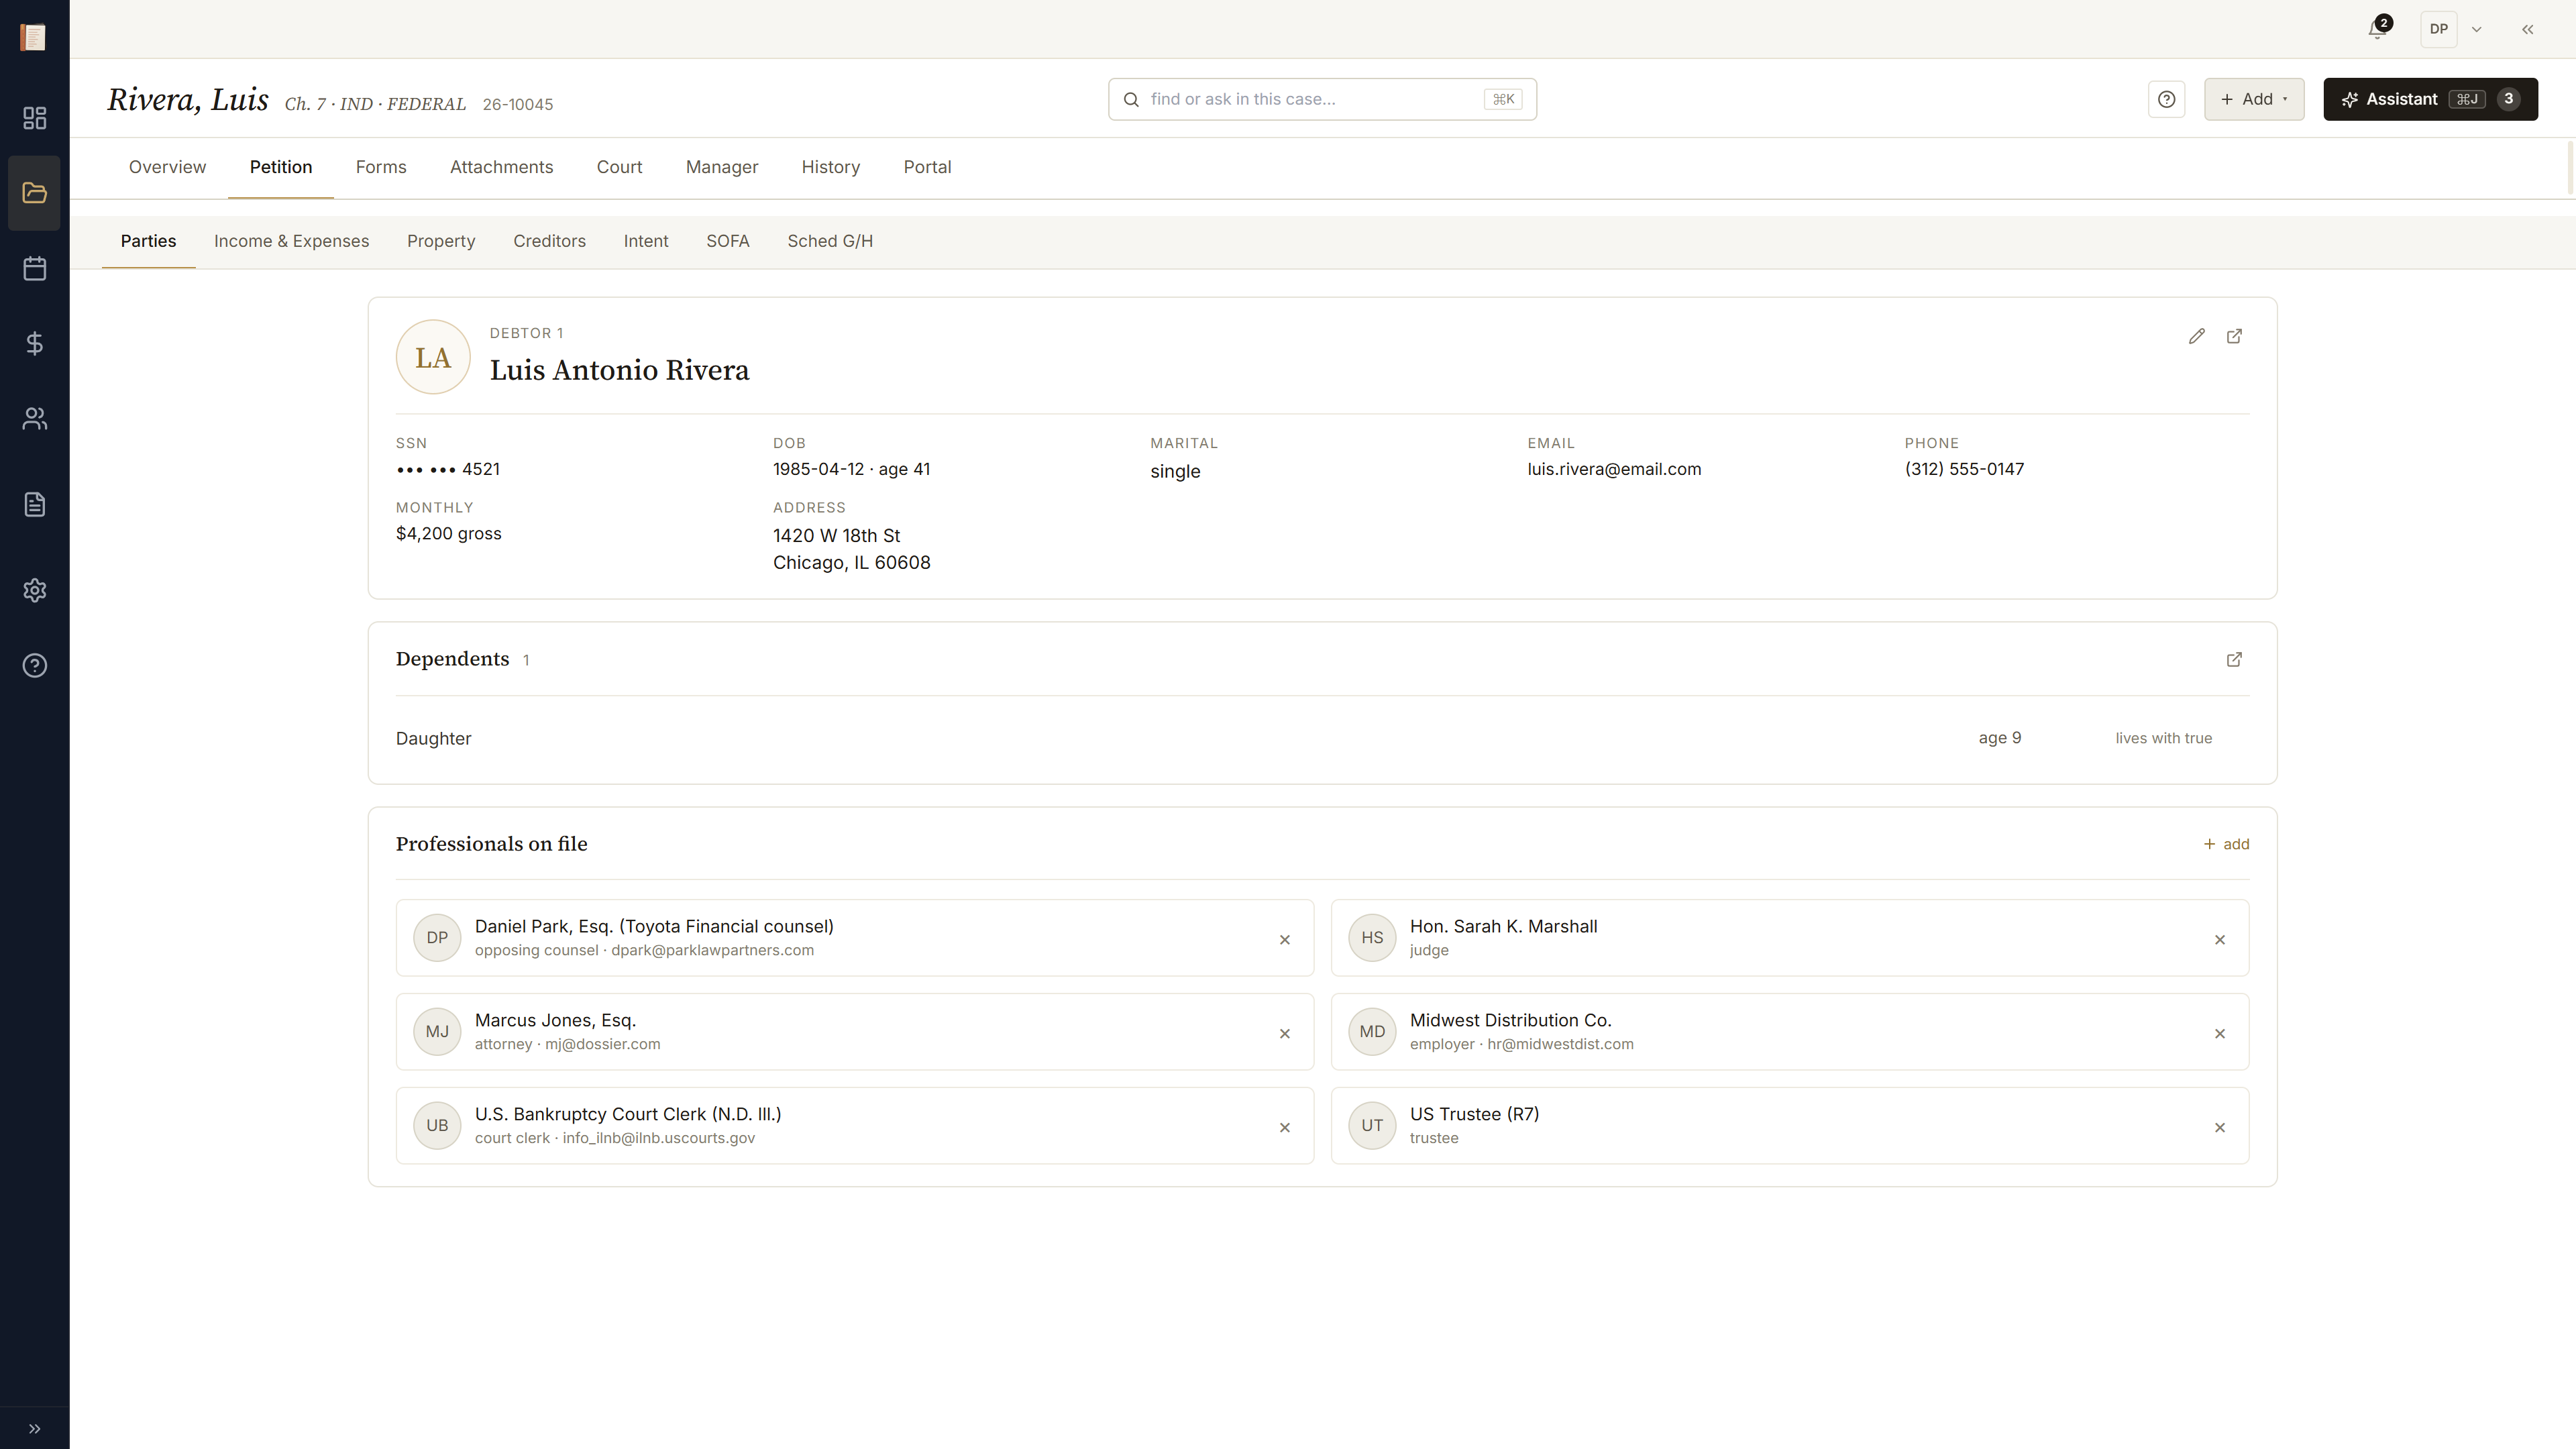Click the Luis Antonio Rivera debtor name
Viewport: 2576px width, 1449px height.
(619, 370)
